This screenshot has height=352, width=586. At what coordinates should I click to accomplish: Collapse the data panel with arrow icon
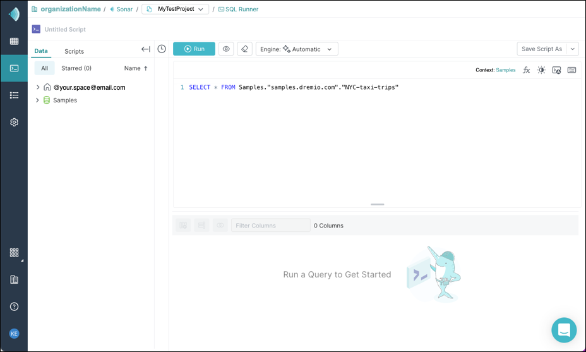(x=146, y=49)
